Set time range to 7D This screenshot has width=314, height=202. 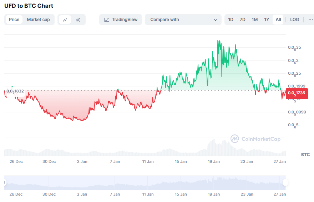click(242, 20)
